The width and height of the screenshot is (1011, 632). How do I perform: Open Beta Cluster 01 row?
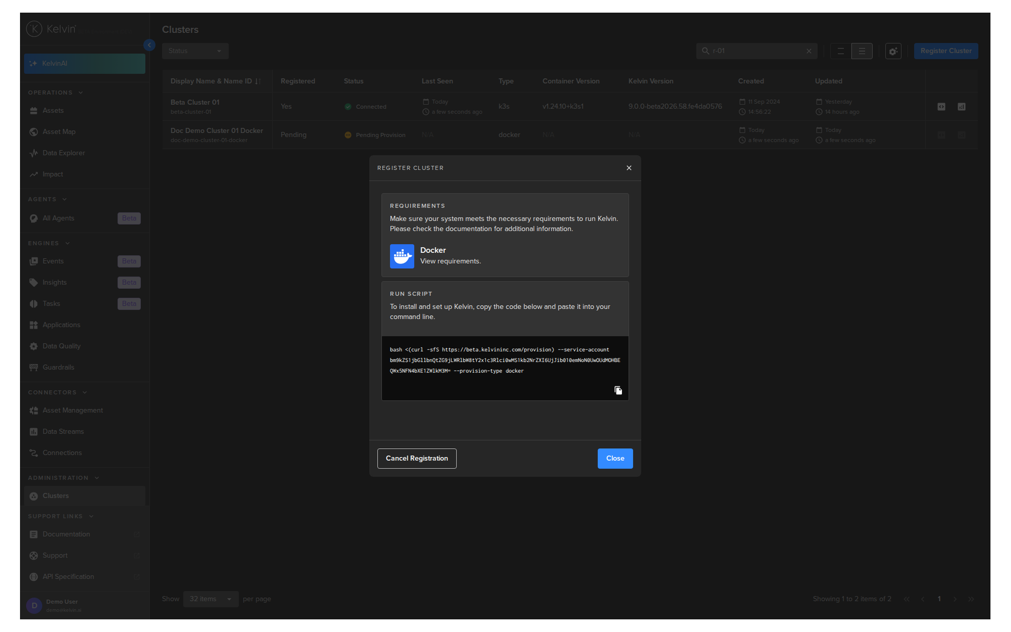pyautogui.click(x=570, y=107)
